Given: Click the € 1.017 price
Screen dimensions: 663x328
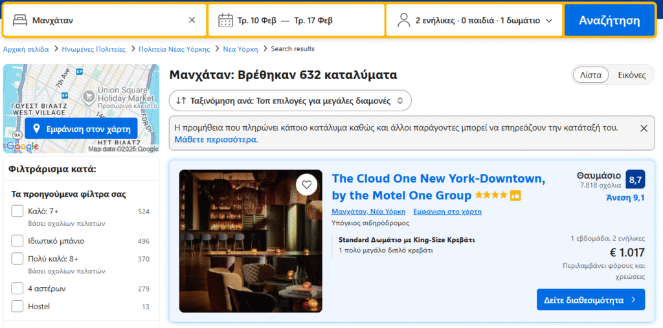Looking at the screenshot, I should (x=627, y=253).
